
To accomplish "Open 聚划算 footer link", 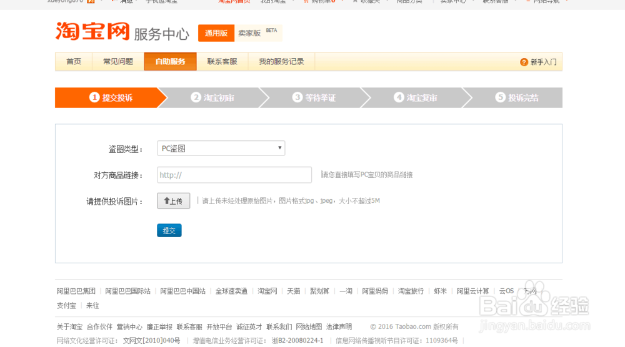I will (x=319, y=291).
